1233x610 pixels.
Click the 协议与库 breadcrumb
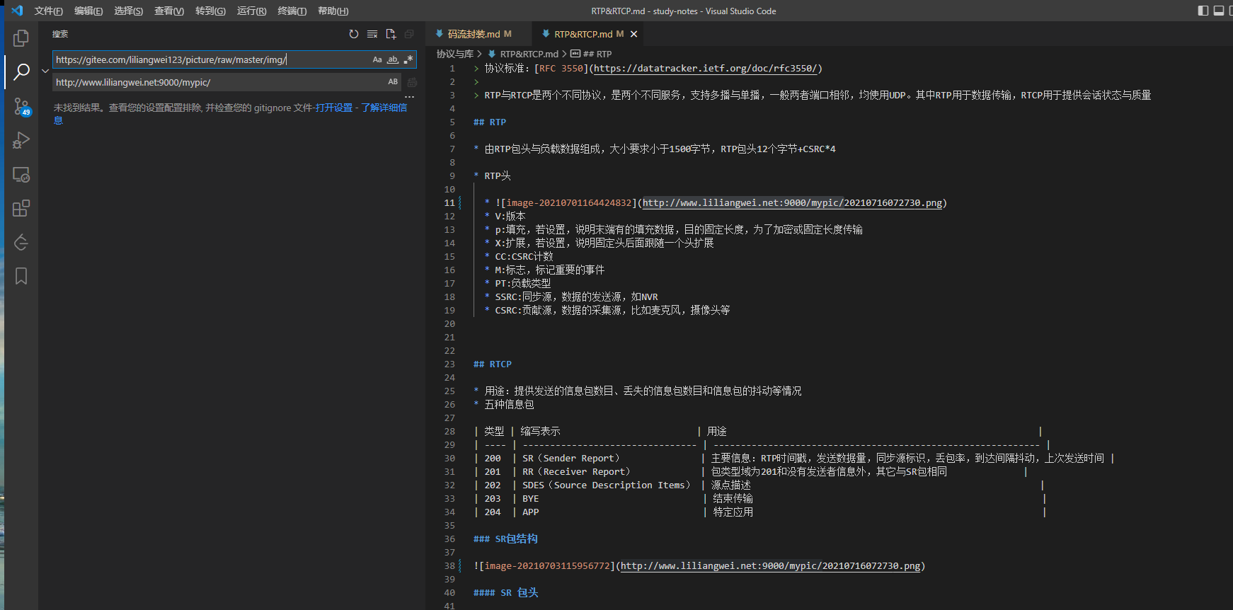pos(454,54)
